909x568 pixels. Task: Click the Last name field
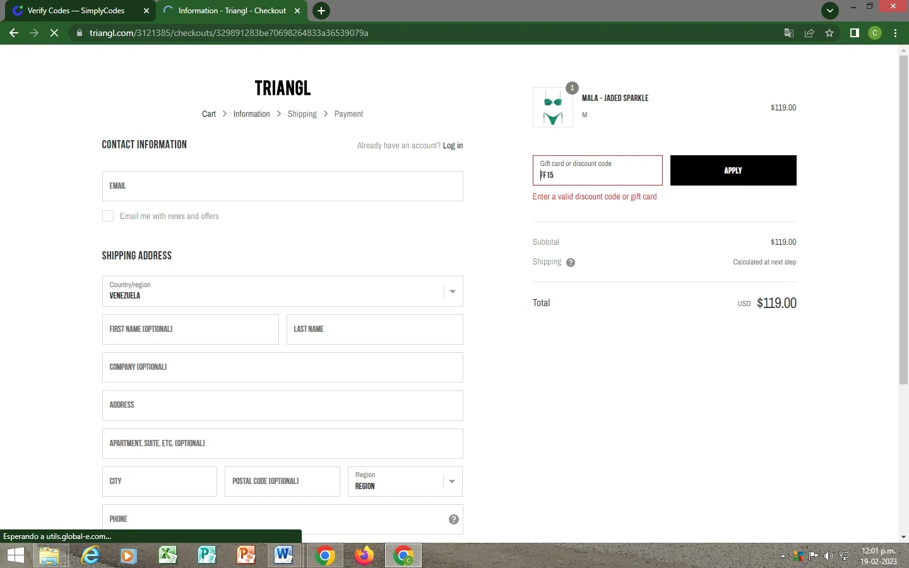[374, 329]
